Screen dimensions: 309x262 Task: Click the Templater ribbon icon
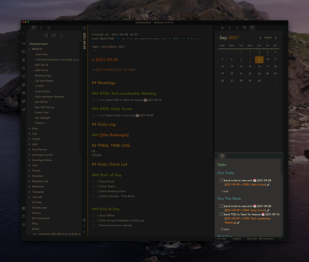[24, 44]
